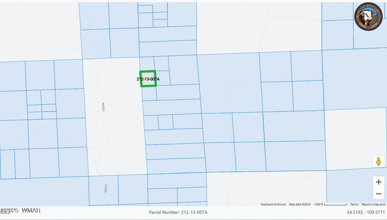Select parcel directly above green parcel
387x220 pixels.
(147, 63)
